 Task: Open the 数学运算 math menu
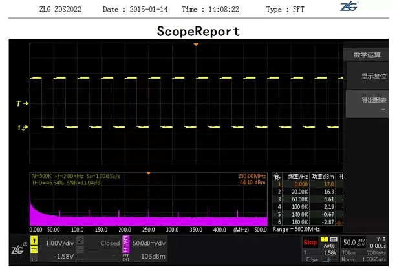pyautogui.click(x=368, y=54)
